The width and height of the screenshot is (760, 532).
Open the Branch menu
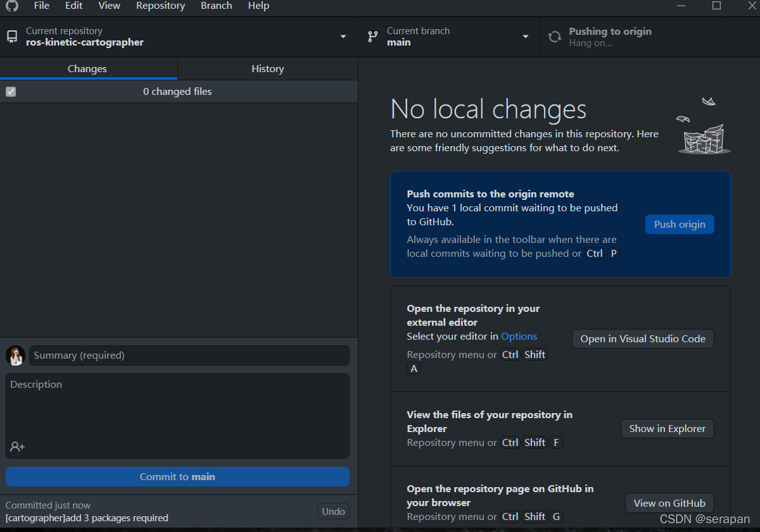tap(217, 6)
